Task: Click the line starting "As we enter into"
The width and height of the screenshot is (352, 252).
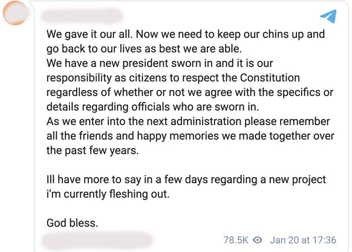Action: point(188,121)
